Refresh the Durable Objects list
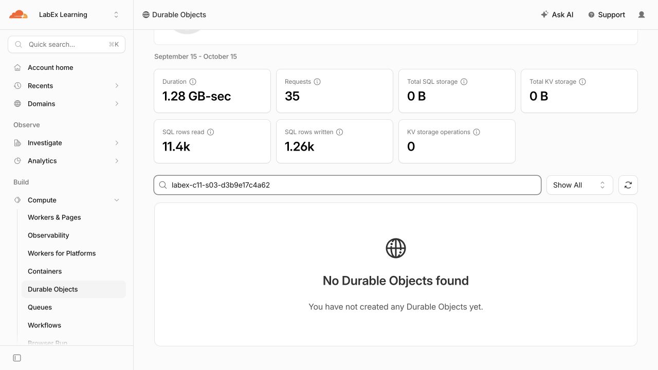Image resolution: width=658 pixels, height=370 pixels. (x=628, y=185)
